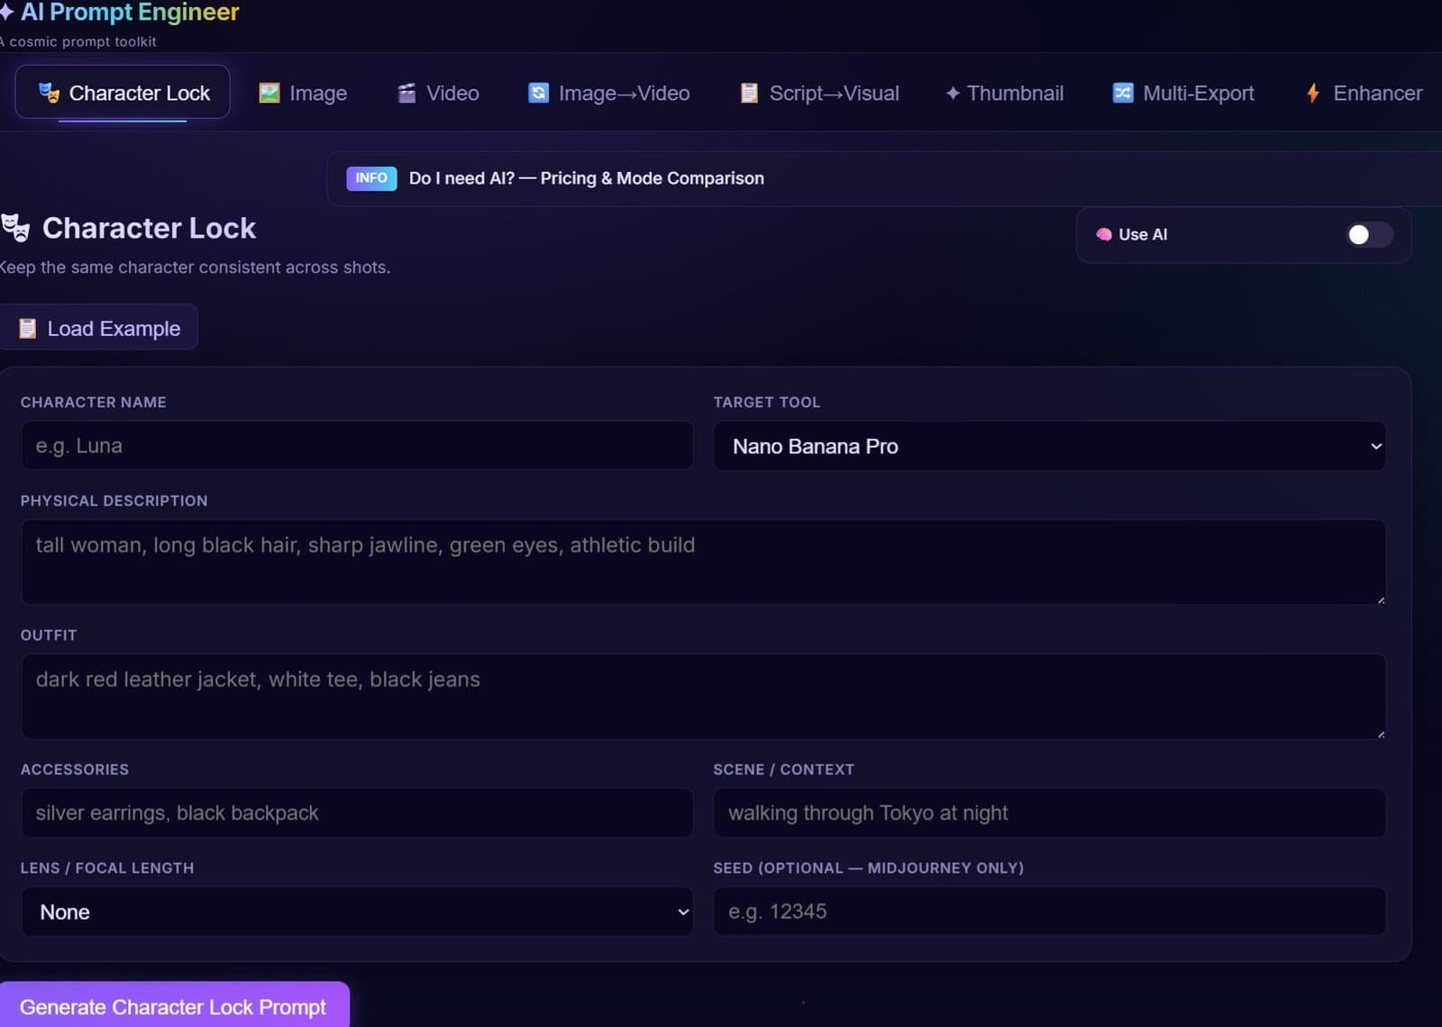Expand the Lens / Focal Length dropdown
Viewport: 1442px width, 1027px height.
tap(357, 912)
